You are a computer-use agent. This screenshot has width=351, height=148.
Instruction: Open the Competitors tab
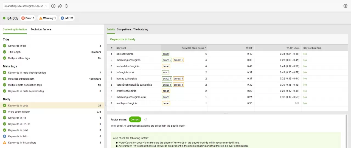(x=124, y=29)
